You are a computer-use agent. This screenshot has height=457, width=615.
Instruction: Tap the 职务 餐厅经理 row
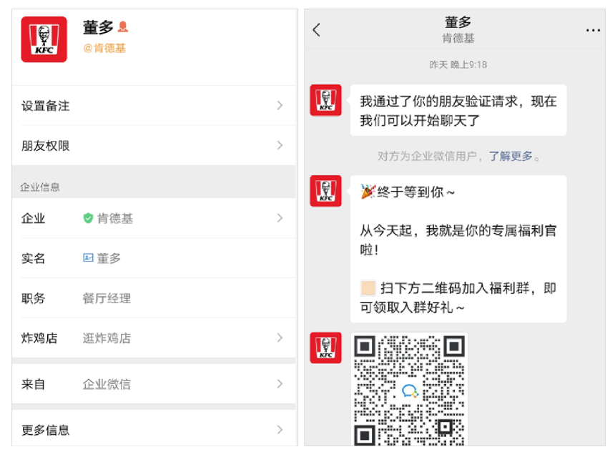click(154, 298)
